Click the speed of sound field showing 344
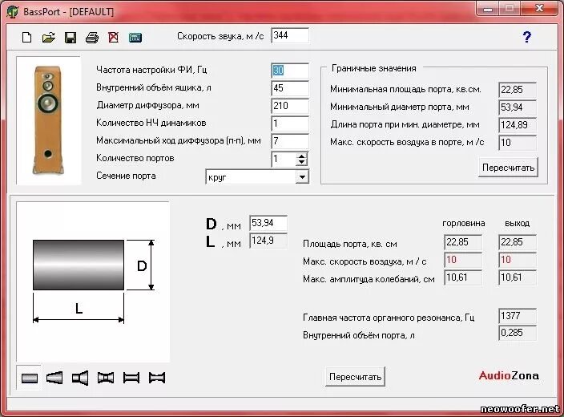Image resolution: width=564 pixels, height=417 pixels. 290,35
